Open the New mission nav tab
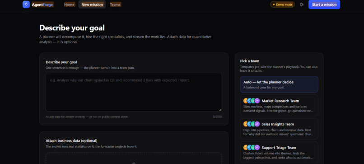This screenshot has width=364, height=164. click(92, 5)
